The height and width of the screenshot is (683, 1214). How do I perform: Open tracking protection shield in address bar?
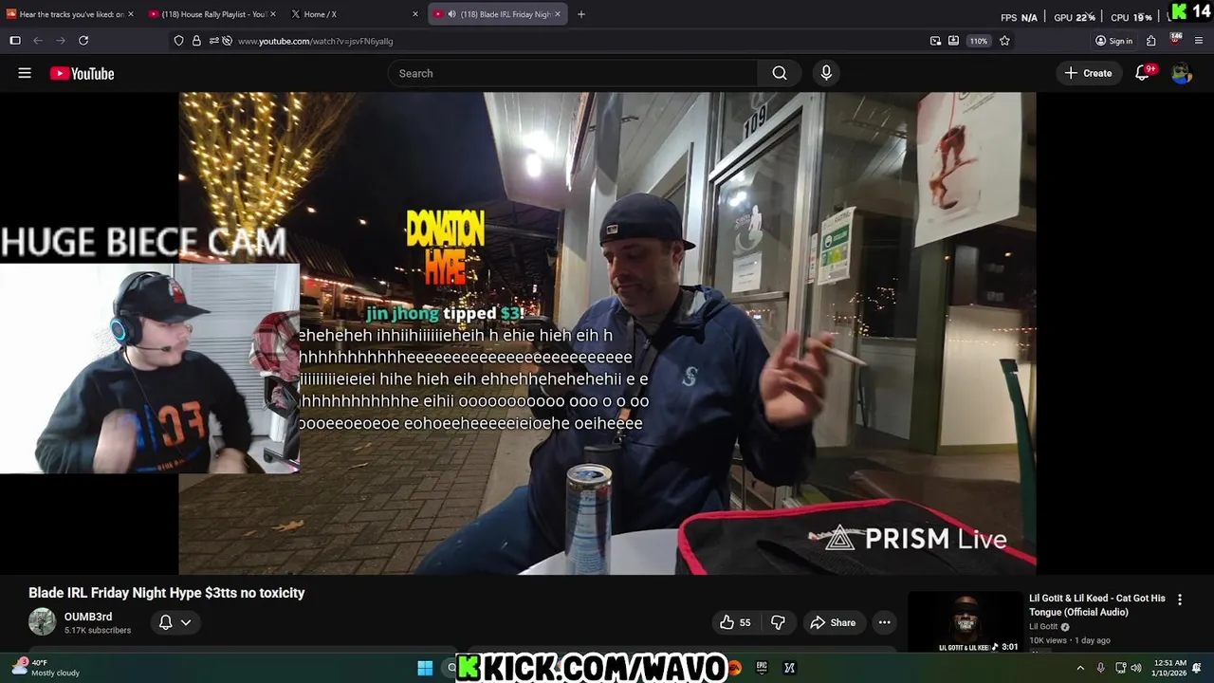click(x=178, y=41)
